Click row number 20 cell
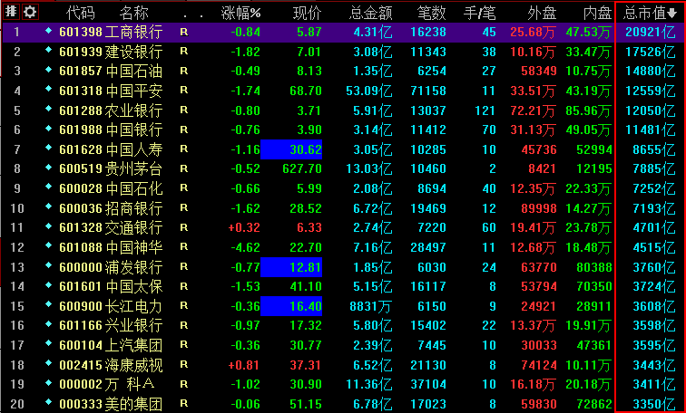Viewport: 686px width, 413px height. (17, 404)
